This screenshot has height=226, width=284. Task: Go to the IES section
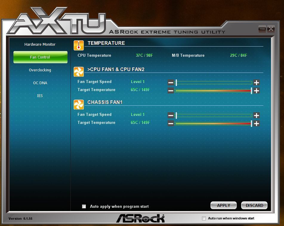coord(40,96)
